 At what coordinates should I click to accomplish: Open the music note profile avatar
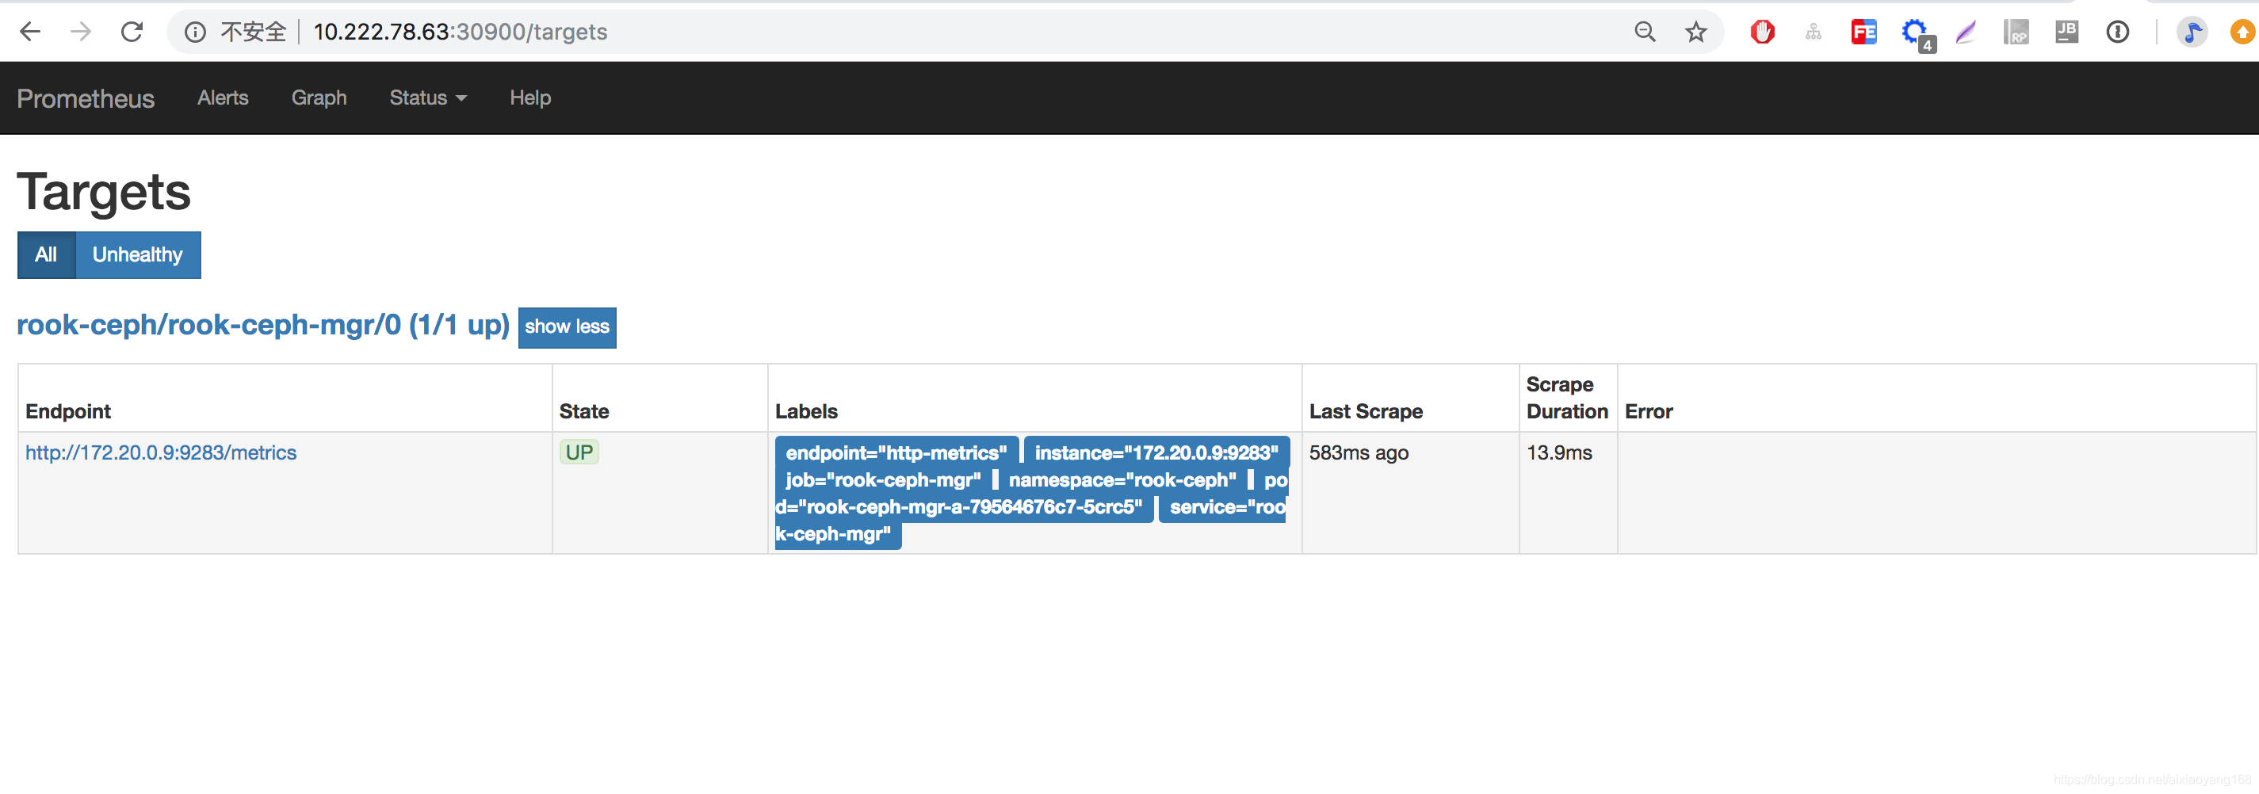2192,32
